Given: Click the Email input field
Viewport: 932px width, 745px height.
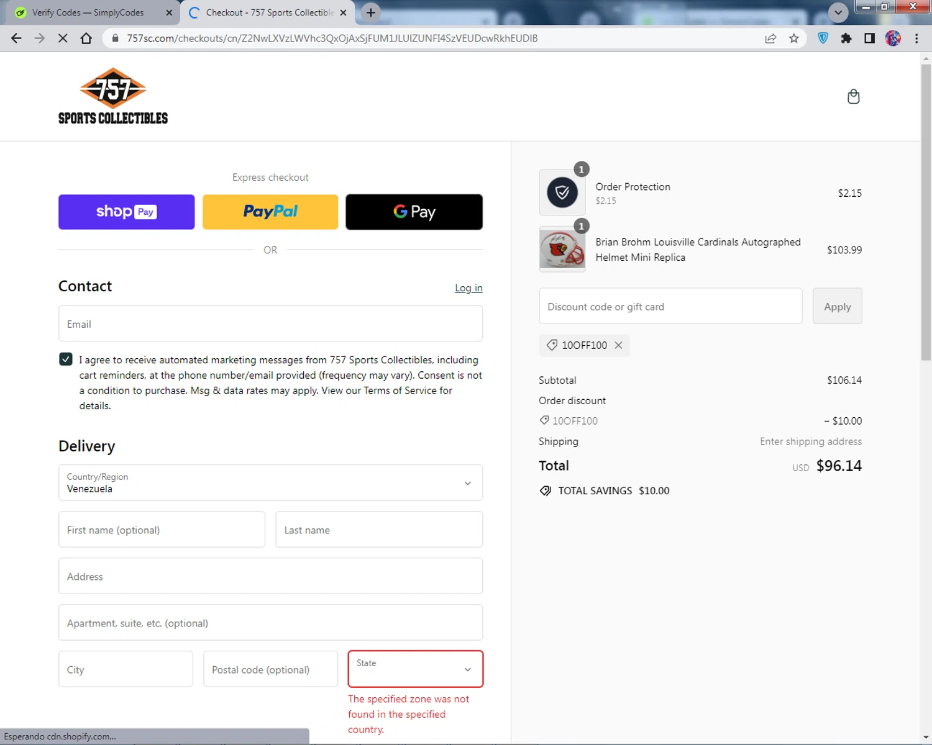Looking at the screenshot, I should (270, 323).
